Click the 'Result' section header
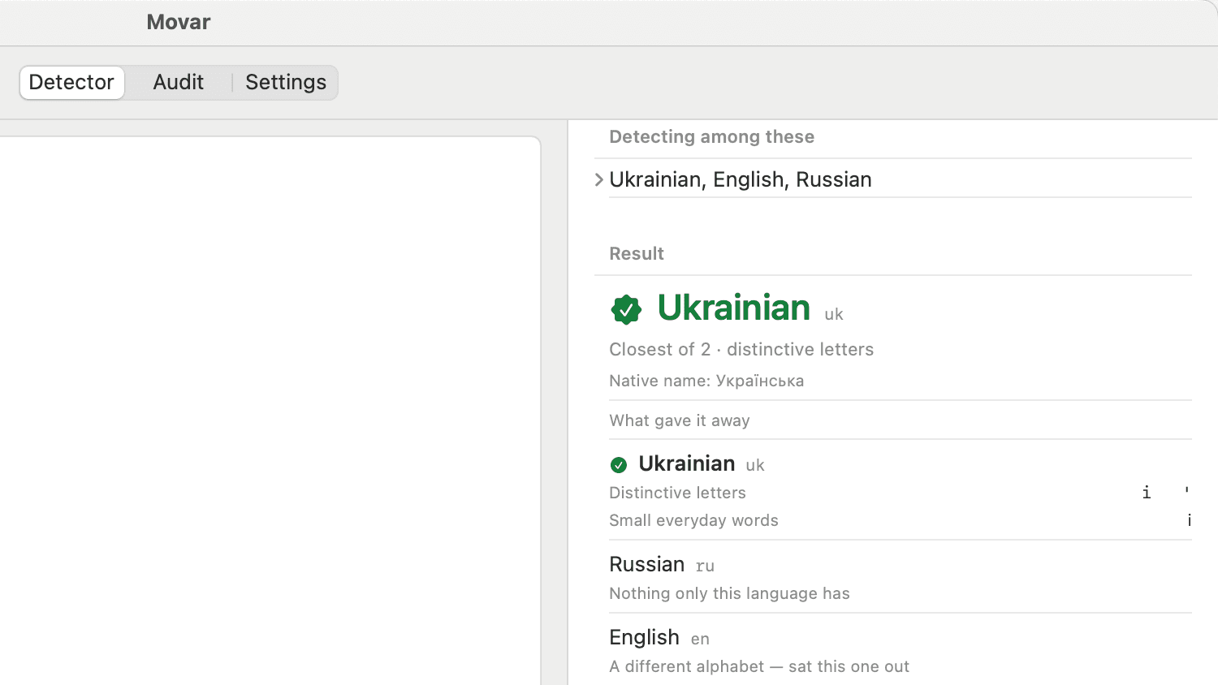The image size is (1218, 685). click(637, 253)
